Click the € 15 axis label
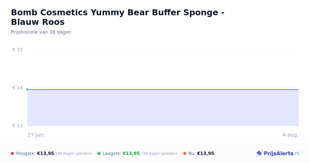Viewport: 310px width, 163px height. [x=18, y=50]
